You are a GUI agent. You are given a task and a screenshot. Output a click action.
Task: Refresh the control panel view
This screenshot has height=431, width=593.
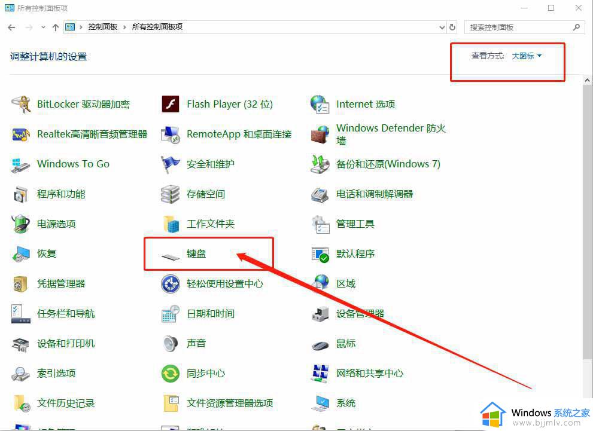click(x=452, y=27)
